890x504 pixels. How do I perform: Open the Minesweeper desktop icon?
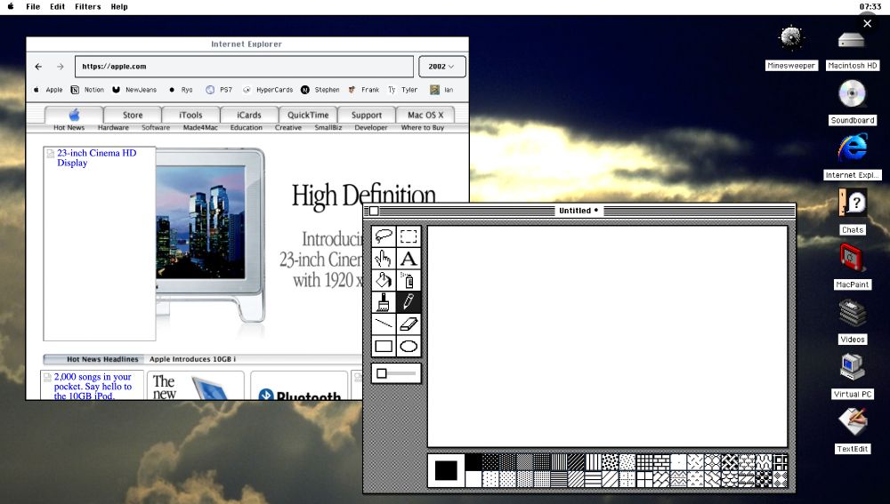tap(790, 39)
